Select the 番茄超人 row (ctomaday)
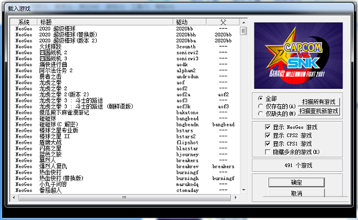This screenshot has width=358, height=220. (x=125, y=190)
